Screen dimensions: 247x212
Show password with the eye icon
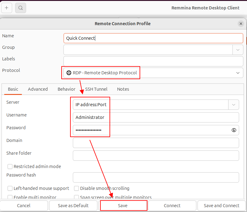click(234, 130)
